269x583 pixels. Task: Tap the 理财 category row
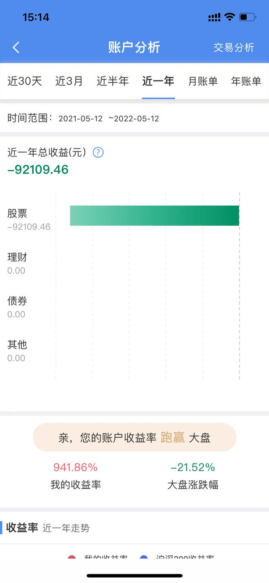17,263
